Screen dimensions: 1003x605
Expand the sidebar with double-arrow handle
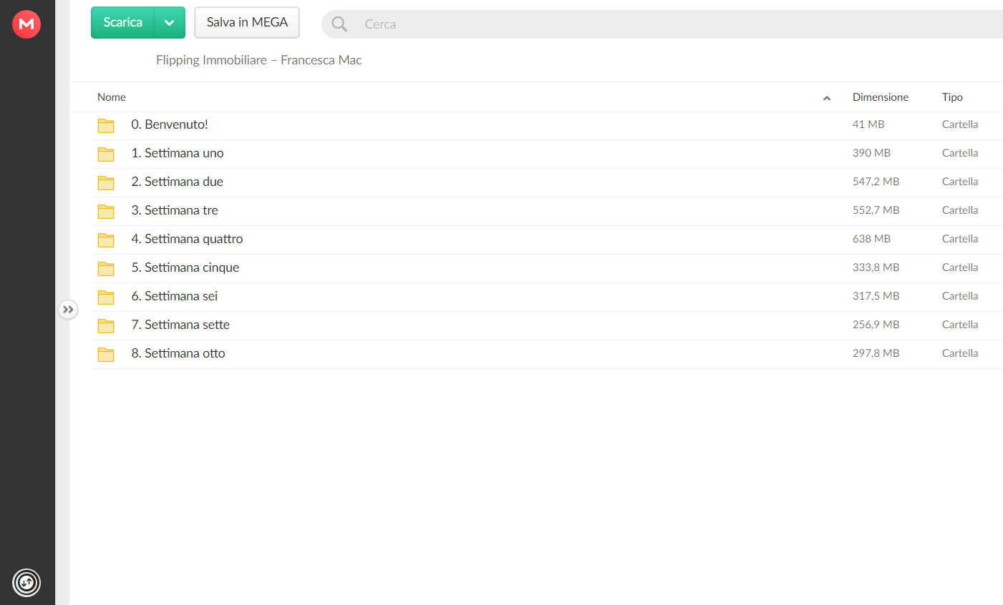pos(68,310)
